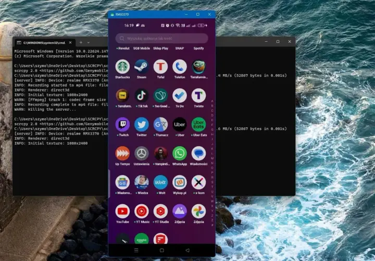Image resolution: width=375 pixels, height=261 pixels.
Task: Launch the Twitch app
Action: coord(122,124)
